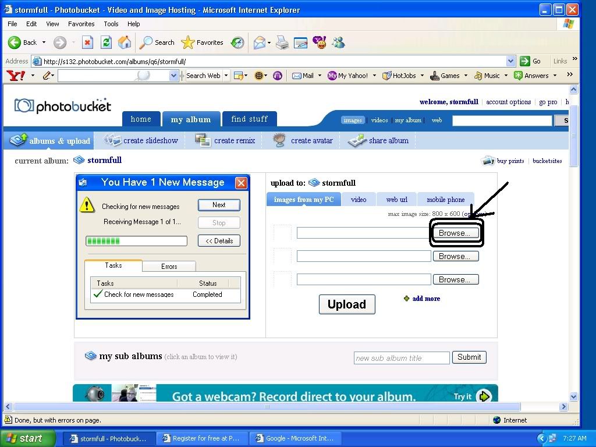The height and width of the screenshot is (447, 596).
Task: Switch to Register for free taskbar window
Action: click(x=202, y=438)
